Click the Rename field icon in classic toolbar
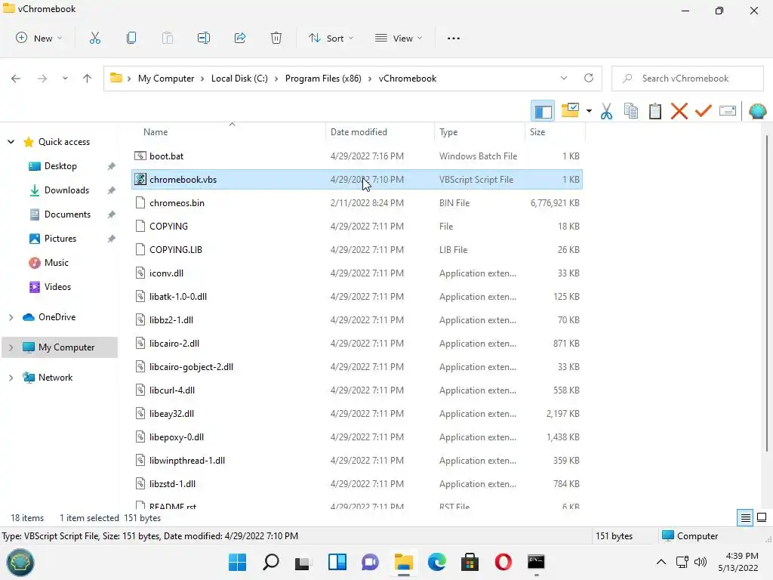This screenshot has width=773, height=580. point(728,111)
